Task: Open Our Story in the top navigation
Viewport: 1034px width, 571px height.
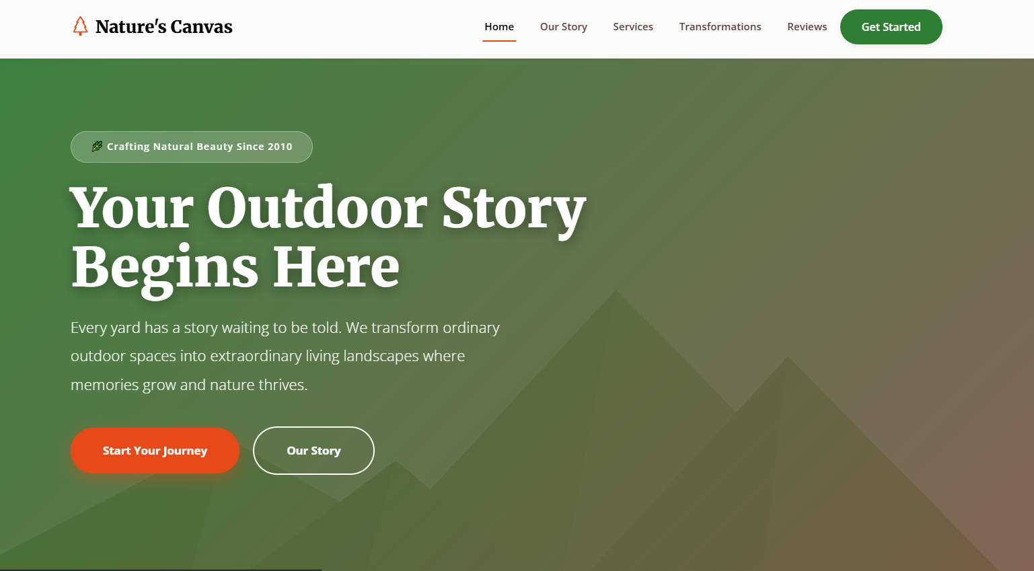Action: 564,27
